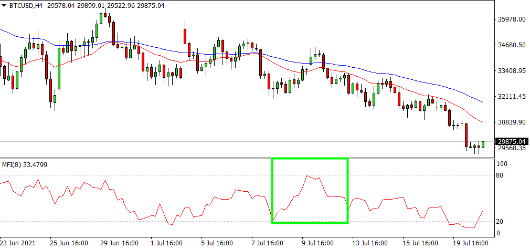Click the 35978.00 price axis label
This screenshot has width=530, height=249.
click(511, 19)
